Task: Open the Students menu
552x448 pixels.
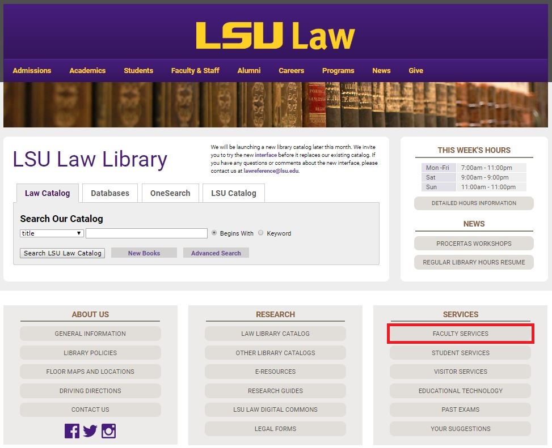Action: 138,70
